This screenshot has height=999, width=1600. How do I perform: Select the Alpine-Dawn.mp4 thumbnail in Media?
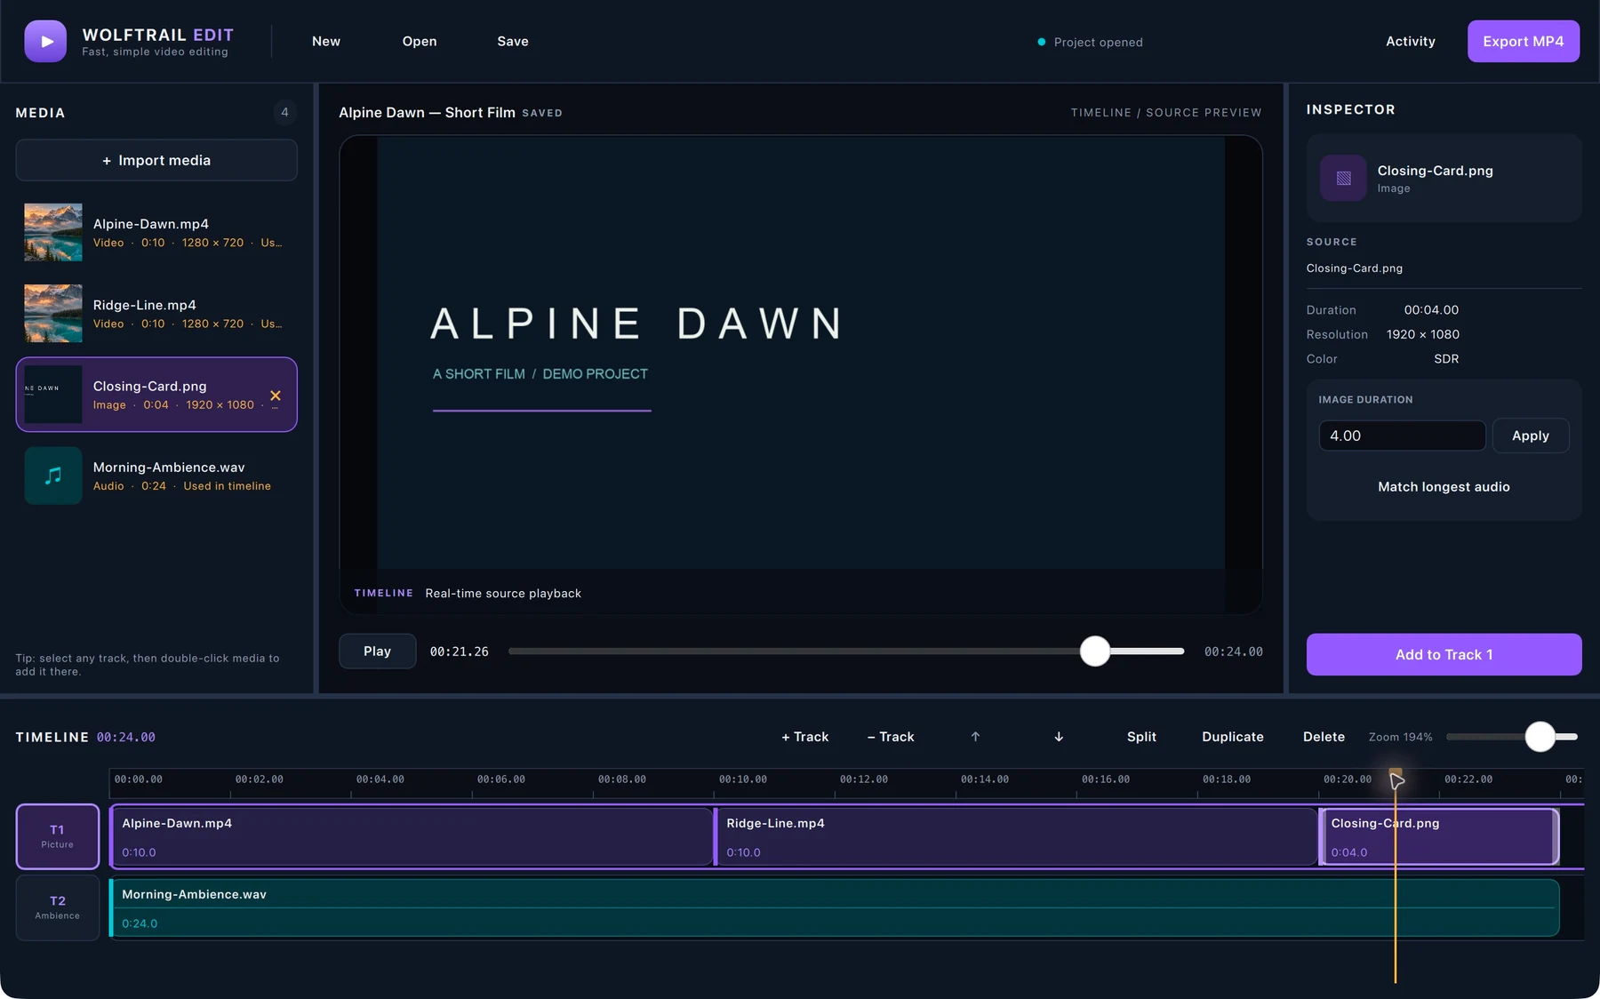pyautogui.click(x=53, y=232)
